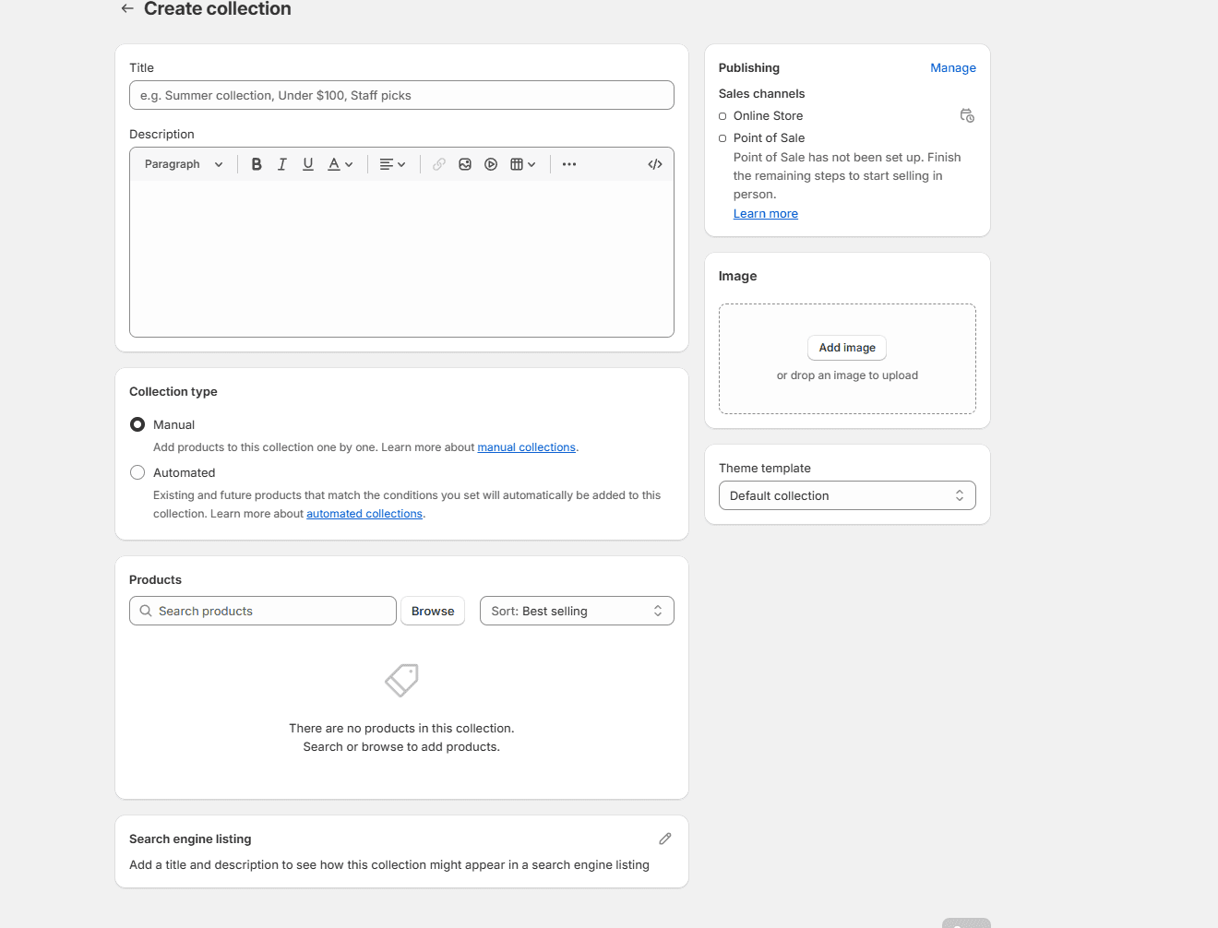Image resolution: width=1218 pixels, height=928 pixels.
Task: Open Manage to configure publishing channels
Action: point(952,67)
